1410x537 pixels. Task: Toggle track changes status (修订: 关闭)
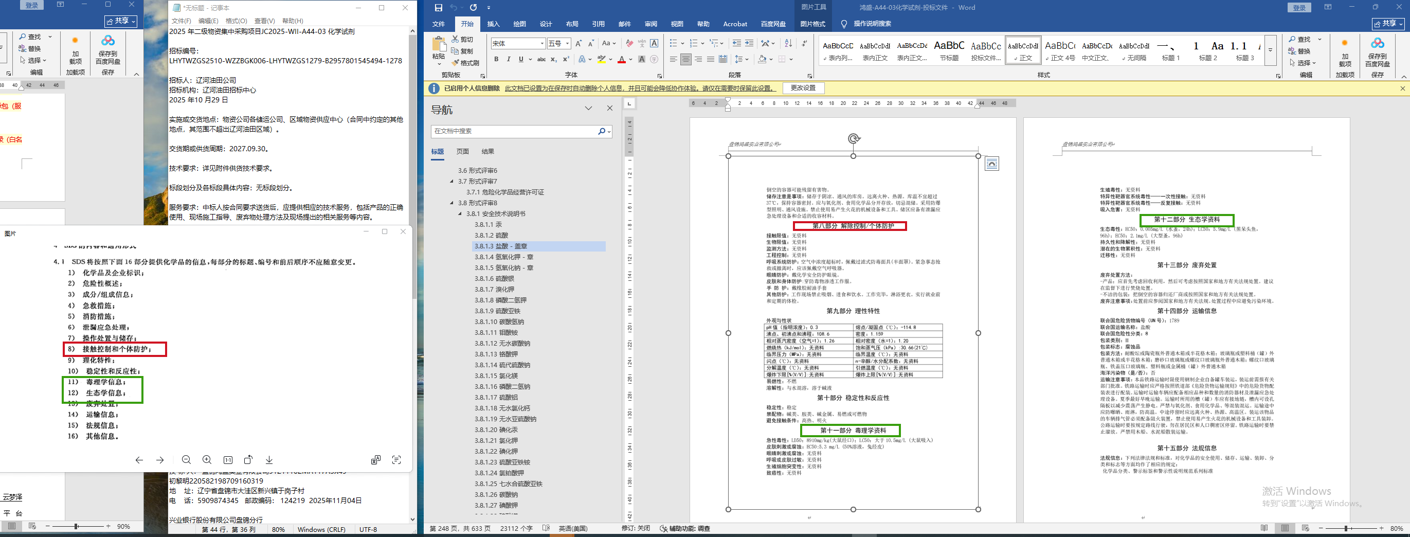pos(635,528)
